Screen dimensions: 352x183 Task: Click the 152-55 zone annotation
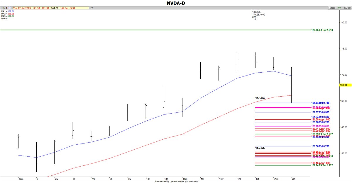click(260, 148)
